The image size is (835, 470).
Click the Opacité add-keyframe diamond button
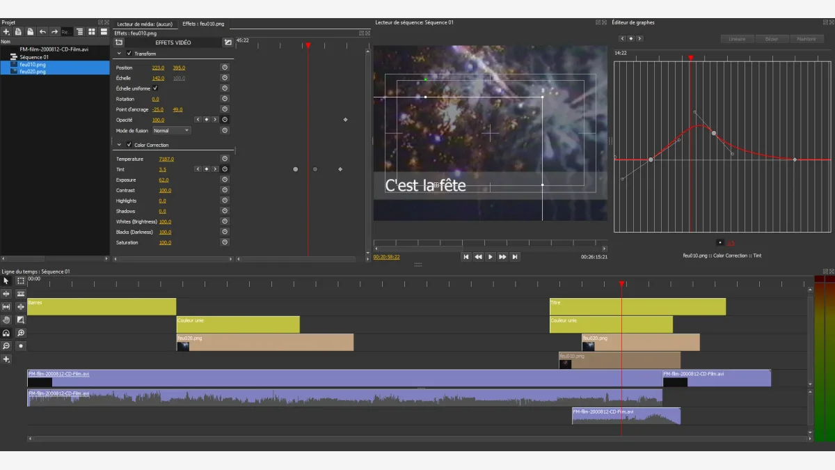coord(207,120)
